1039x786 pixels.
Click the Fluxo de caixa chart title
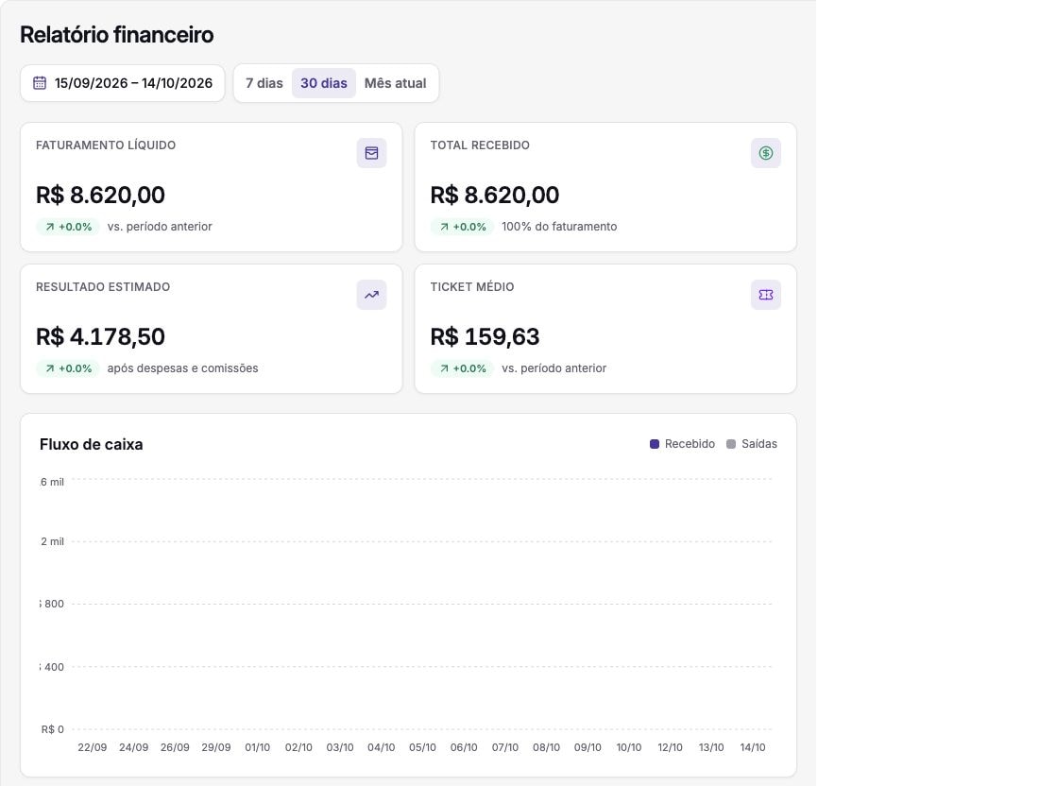pyautogui.click(x=92, y=444)
